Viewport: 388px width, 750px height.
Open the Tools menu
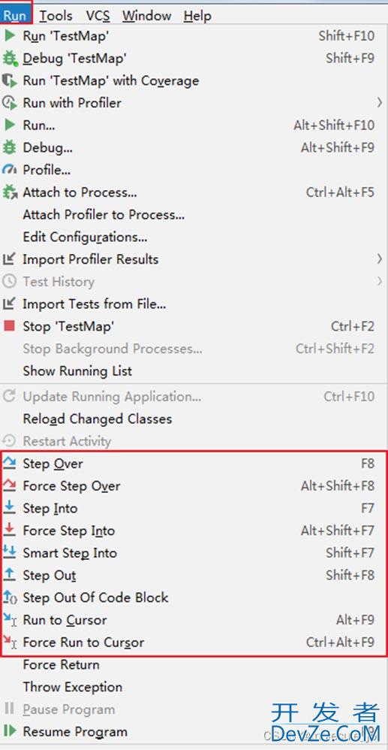[56, 16]
